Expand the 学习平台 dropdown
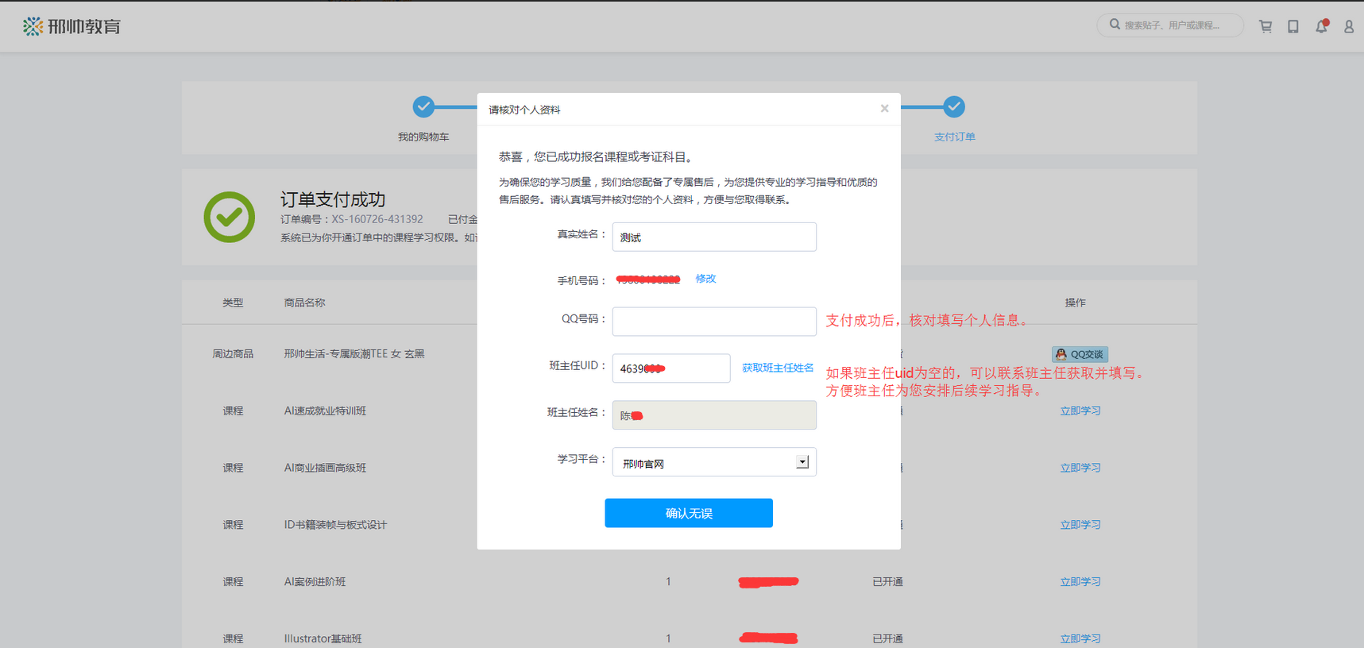 (802, 462)
